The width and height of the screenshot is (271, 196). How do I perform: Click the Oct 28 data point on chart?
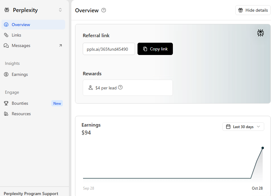pyautogui.click(x=263, y=148)
